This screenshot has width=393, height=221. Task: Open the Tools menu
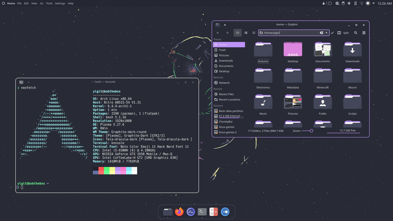pos(49,3)
